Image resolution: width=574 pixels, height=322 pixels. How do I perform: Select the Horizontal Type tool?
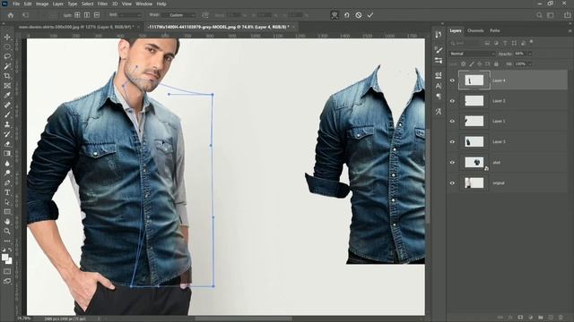click(x=7, y=192)
